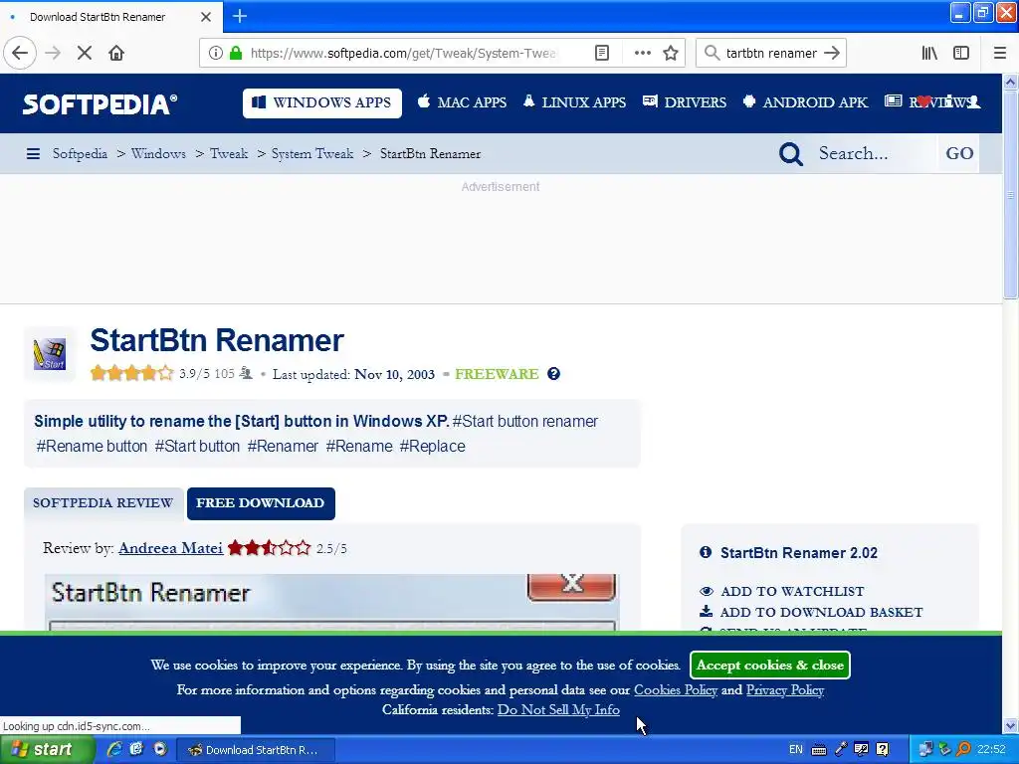Click the Download StartBtn R... taskbar button

256,750
